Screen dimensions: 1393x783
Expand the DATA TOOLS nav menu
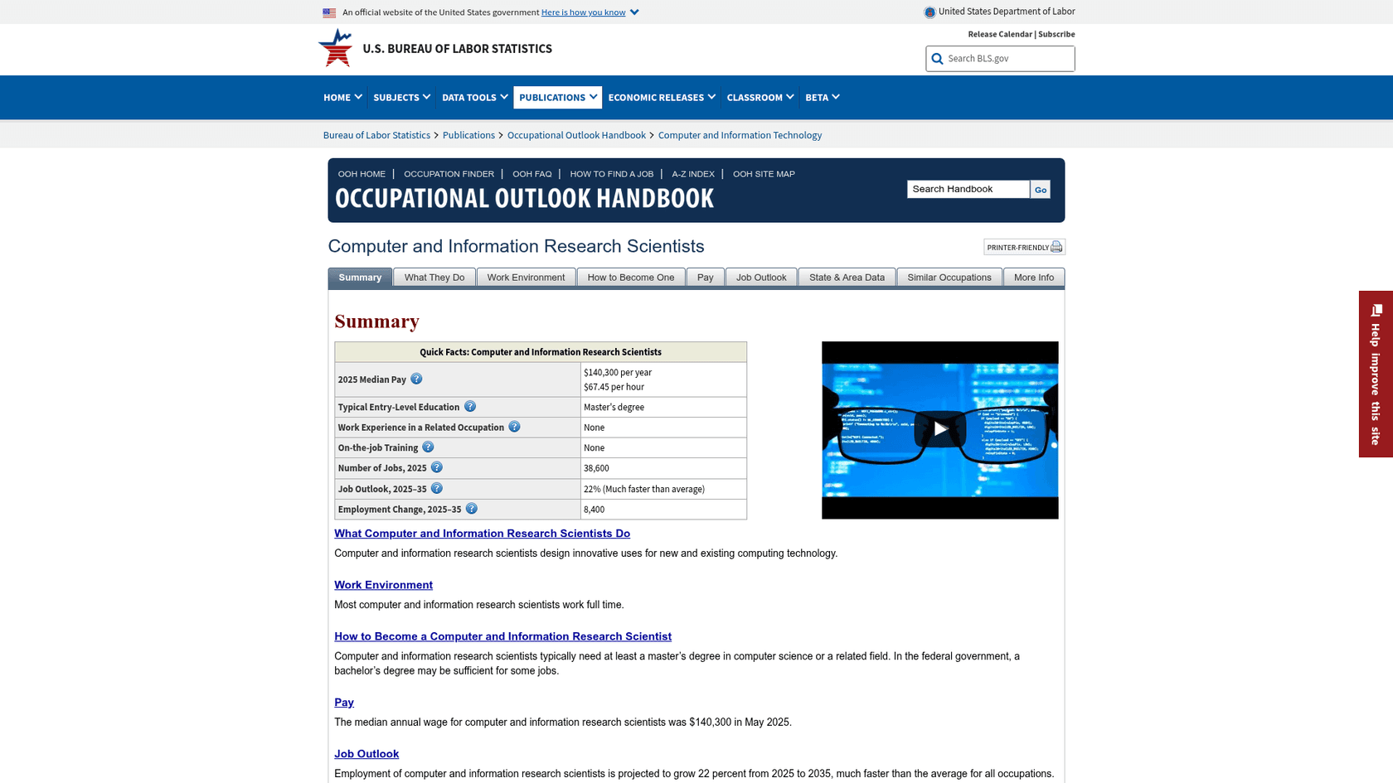[x=474, y=97]
